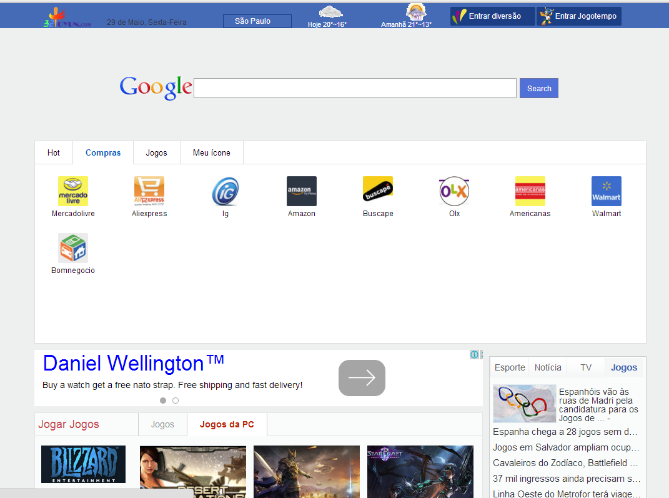Open the Desert Operations game thumbnail

(193, 472)
